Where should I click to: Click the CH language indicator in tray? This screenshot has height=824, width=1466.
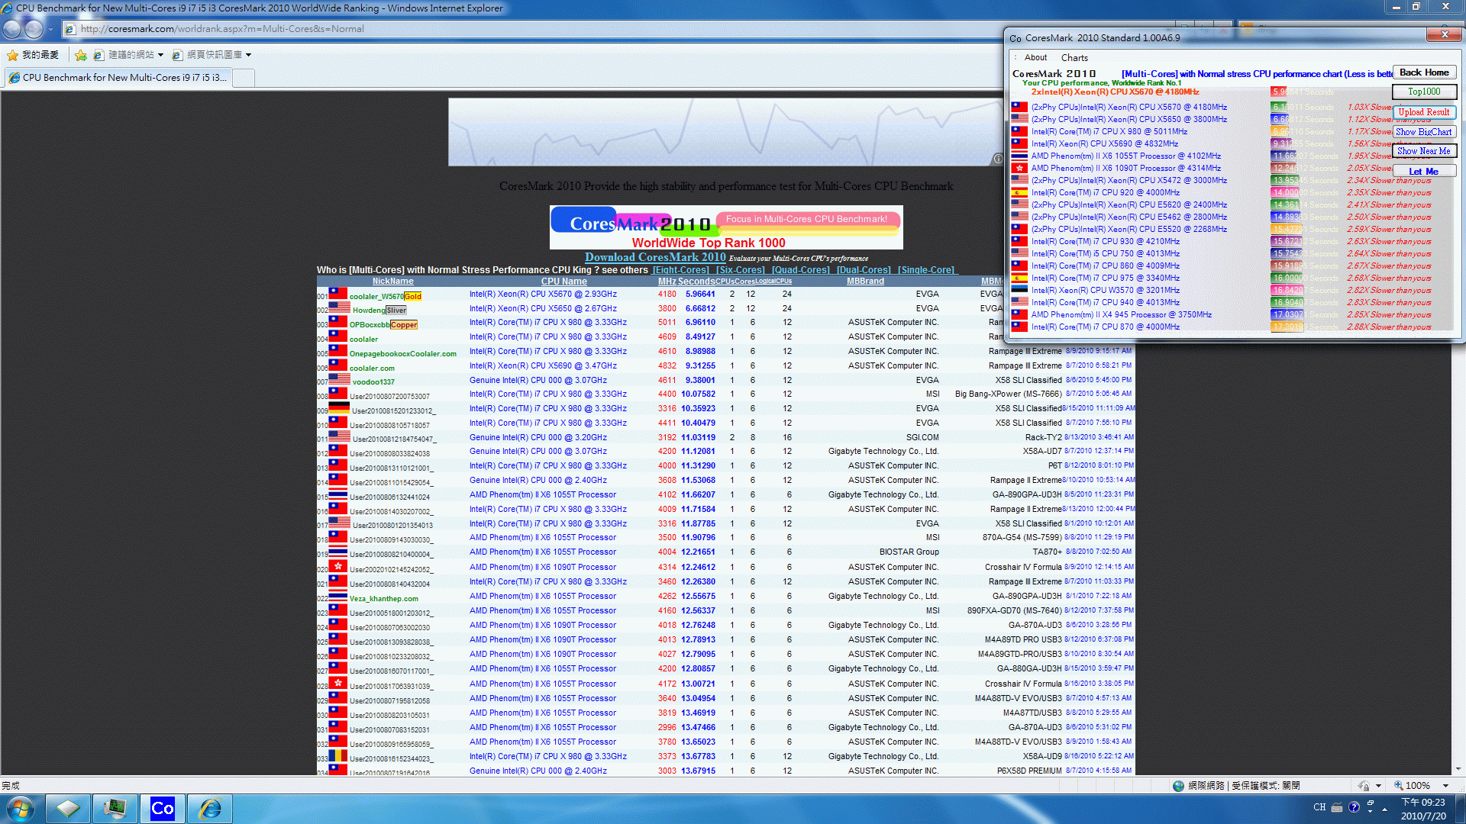click(1319, 807)
